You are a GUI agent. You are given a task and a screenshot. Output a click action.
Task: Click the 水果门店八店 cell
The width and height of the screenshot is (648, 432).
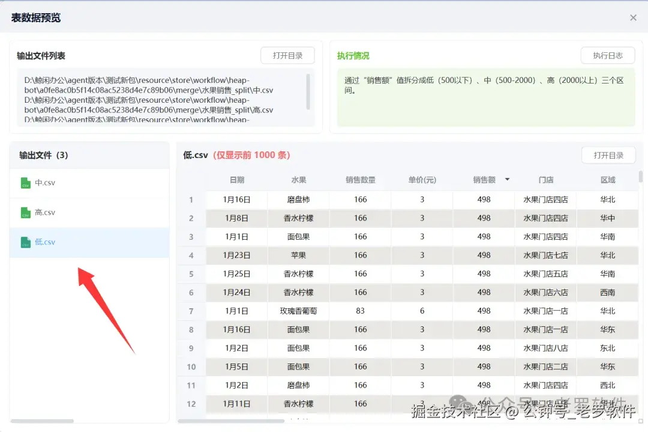(x=545, y=348)
